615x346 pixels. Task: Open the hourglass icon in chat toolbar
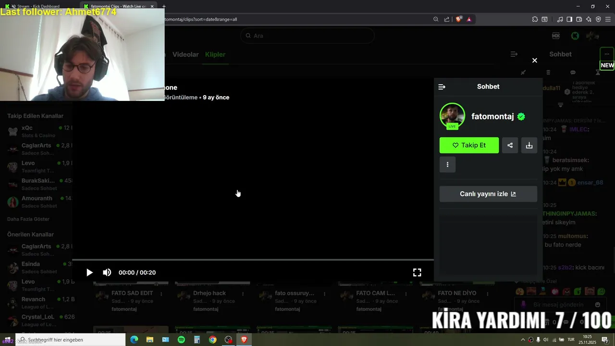click(x=598, y=73)
